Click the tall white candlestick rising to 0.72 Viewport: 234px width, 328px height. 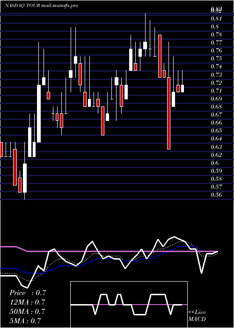[x=39, y=113]
